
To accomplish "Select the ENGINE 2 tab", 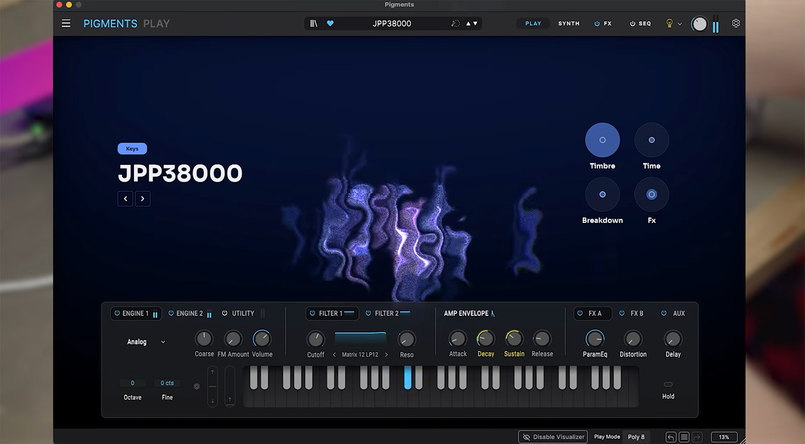I will (x=190, y=313).
